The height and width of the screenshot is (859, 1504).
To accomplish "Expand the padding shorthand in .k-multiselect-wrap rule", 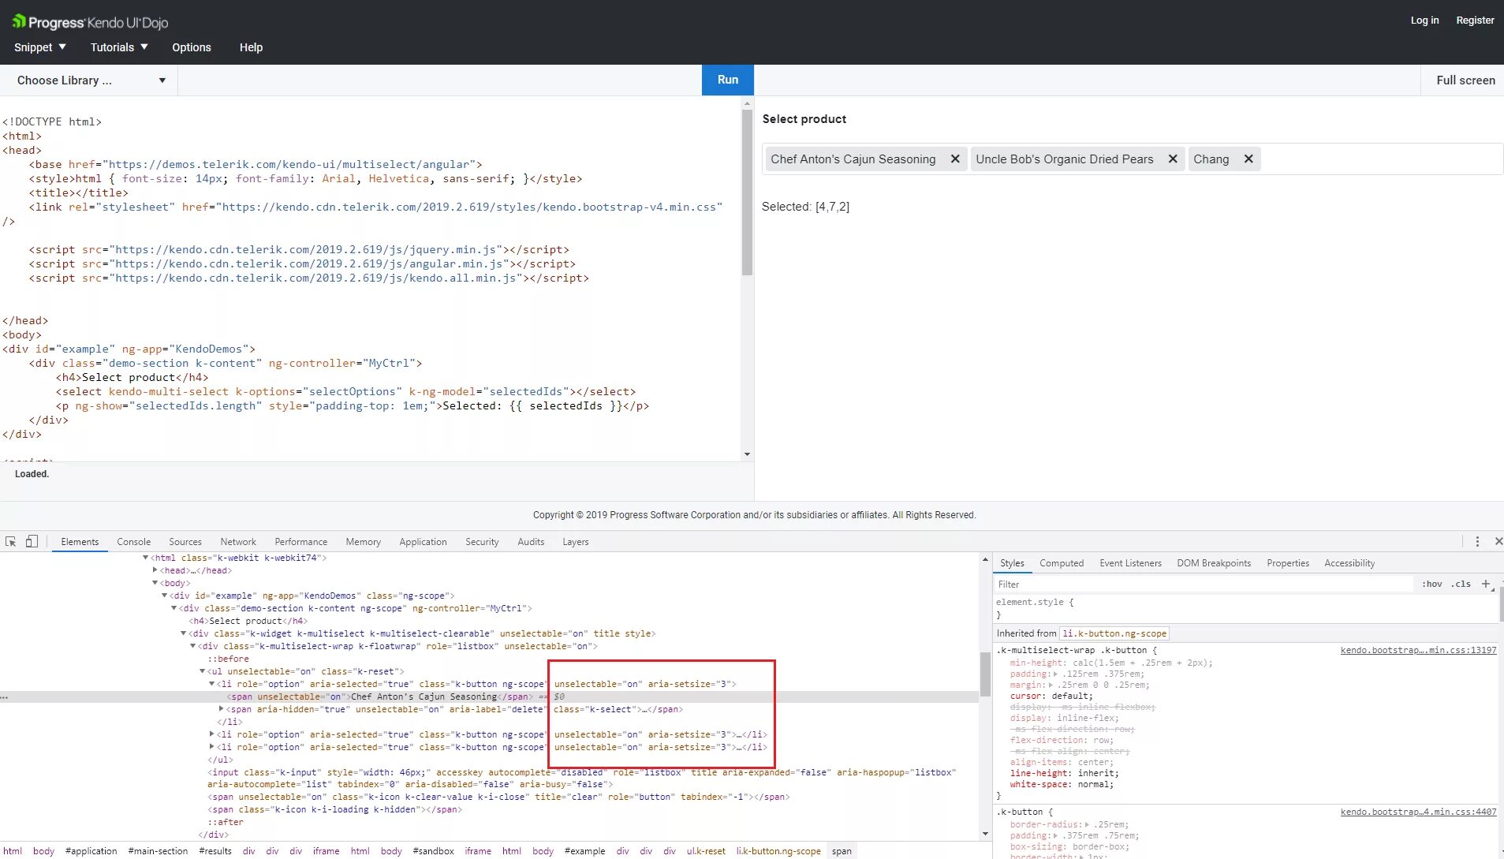I will click(x=1055, y=674).
